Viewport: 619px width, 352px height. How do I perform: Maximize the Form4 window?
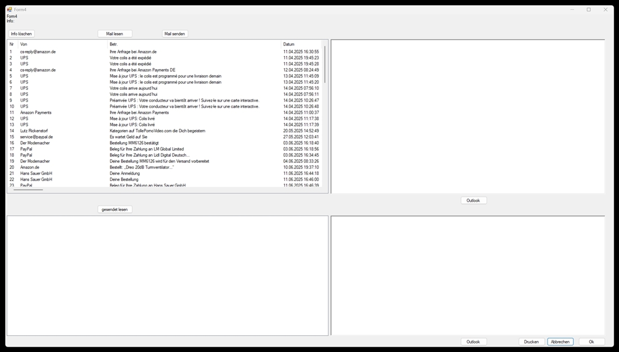click(x=589, y=9)
